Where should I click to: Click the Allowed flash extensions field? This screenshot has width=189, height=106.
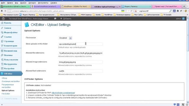coord(81,71)
